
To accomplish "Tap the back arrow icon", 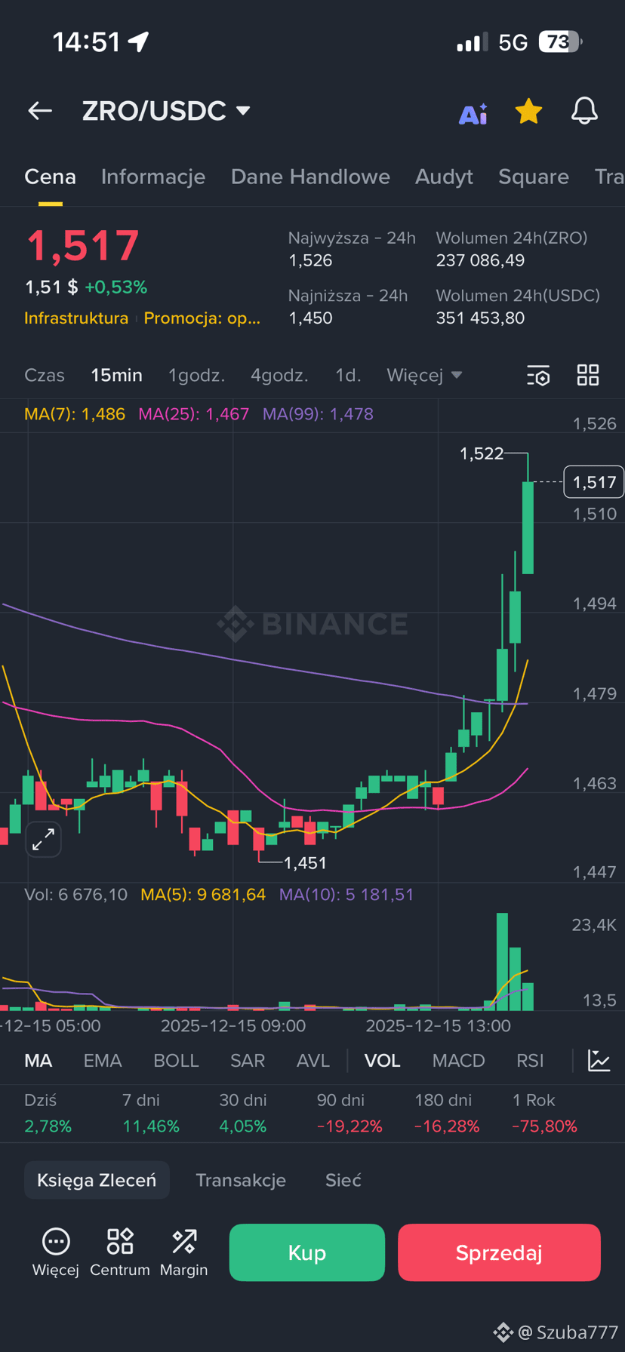I will [40, 112].
